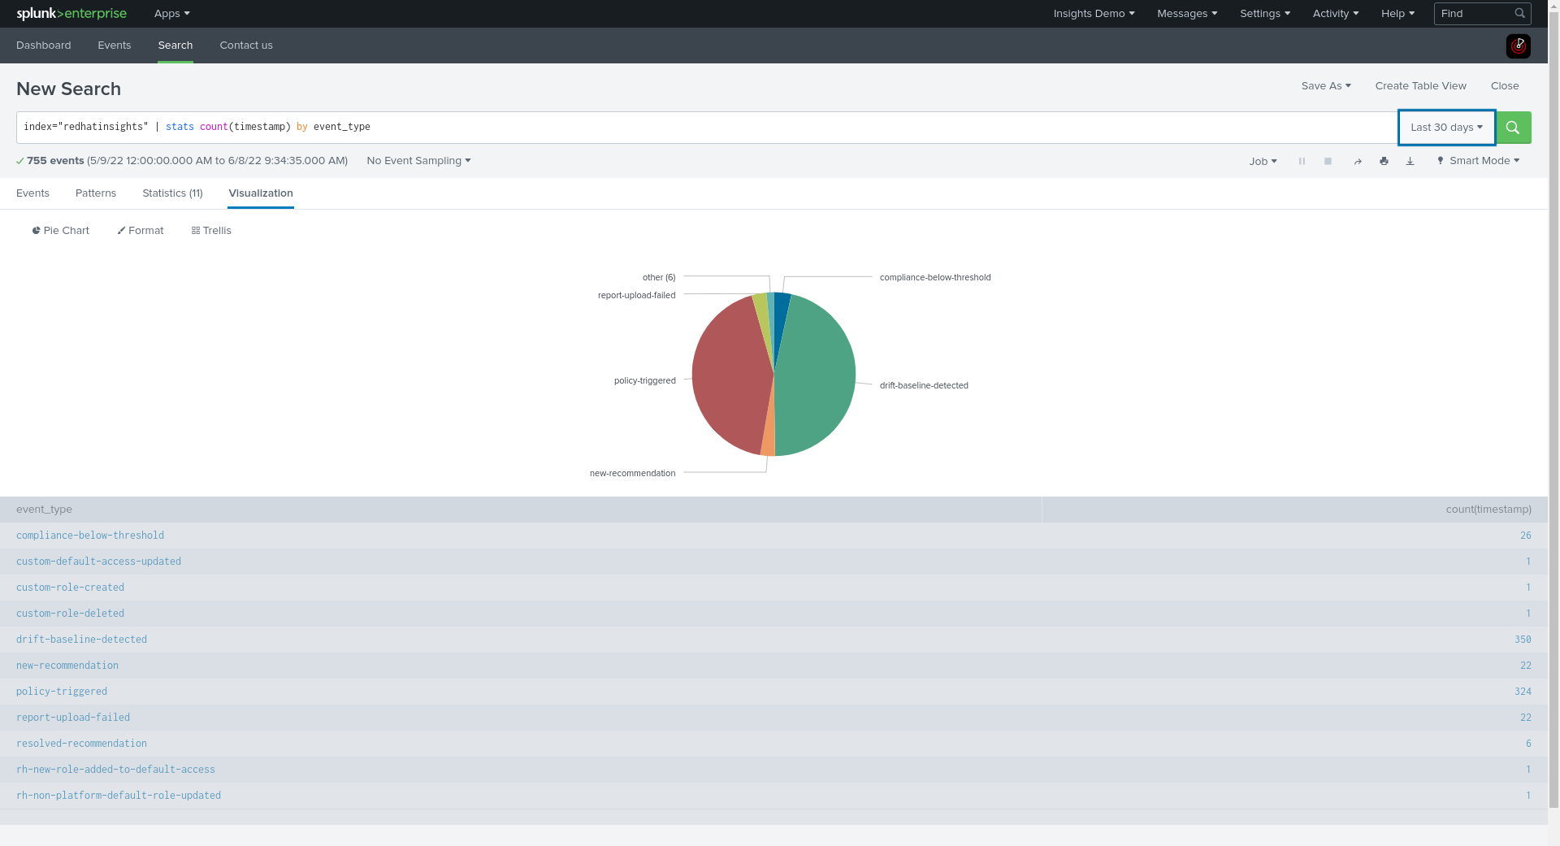Expand the No Event Sampling dropdown
1560x846 pixels.
[418, 161]
